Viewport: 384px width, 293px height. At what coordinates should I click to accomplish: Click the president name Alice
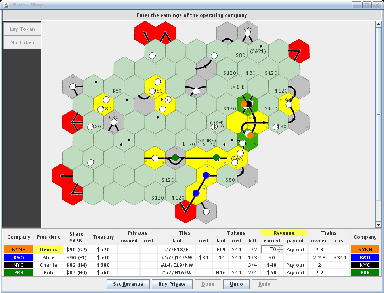(x=48, y=257)
